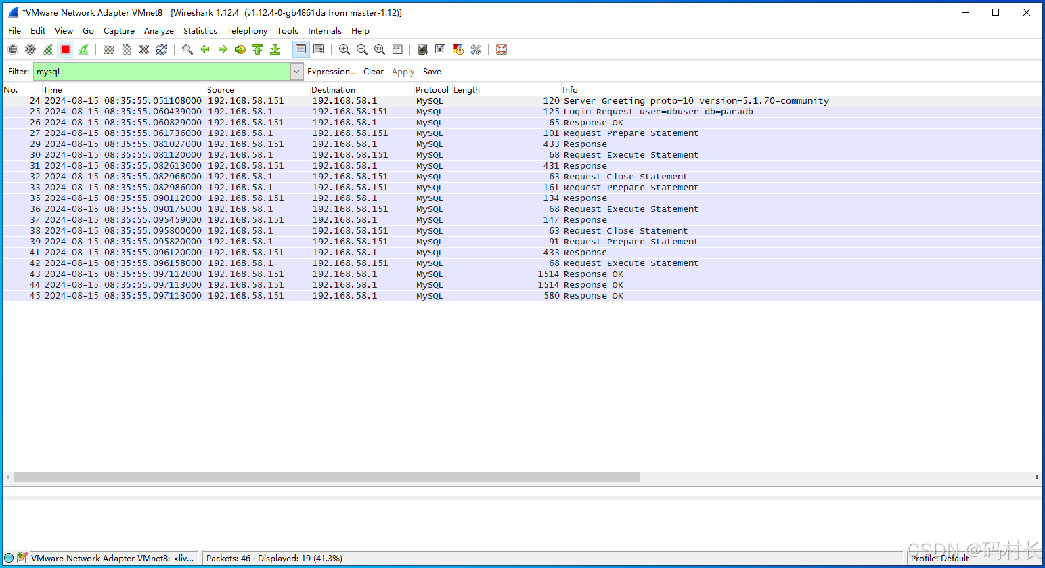The width and height of the screenshot is (1045, 568).
Task: Toggle packet list colorization
Action: (x=301, y=49)
